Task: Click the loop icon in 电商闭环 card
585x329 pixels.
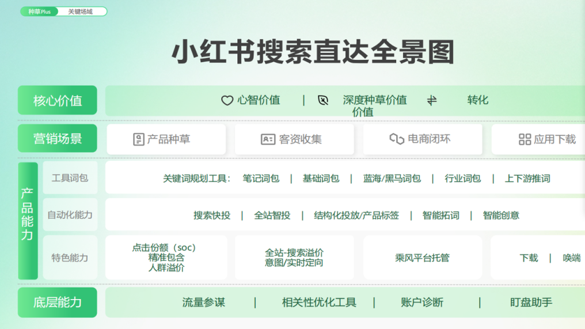Action: 397,139
